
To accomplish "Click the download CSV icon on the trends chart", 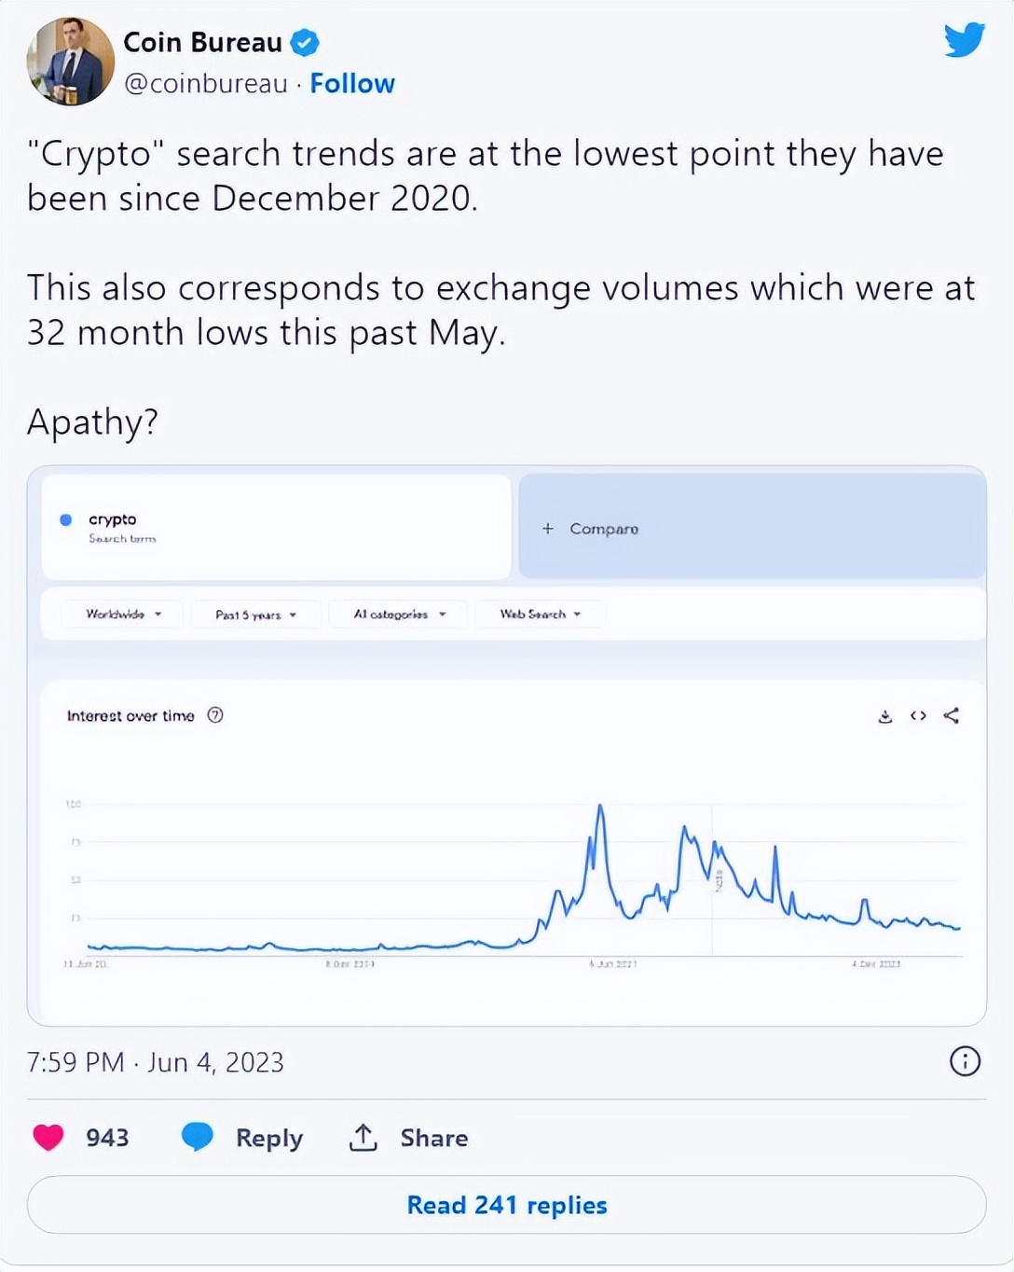I will (x=884, y=716).
